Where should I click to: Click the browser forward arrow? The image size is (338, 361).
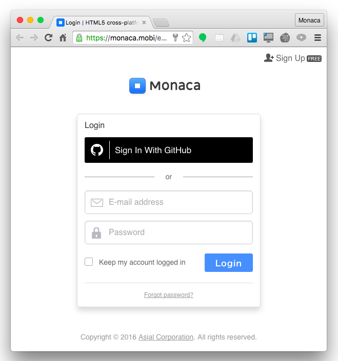pyautogui.click(x=34, y=37)
